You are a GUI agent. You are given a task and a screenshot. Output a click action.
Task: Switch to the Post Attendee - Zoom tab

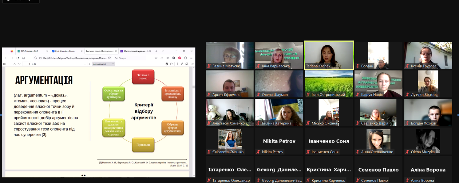tap(65, 51)
